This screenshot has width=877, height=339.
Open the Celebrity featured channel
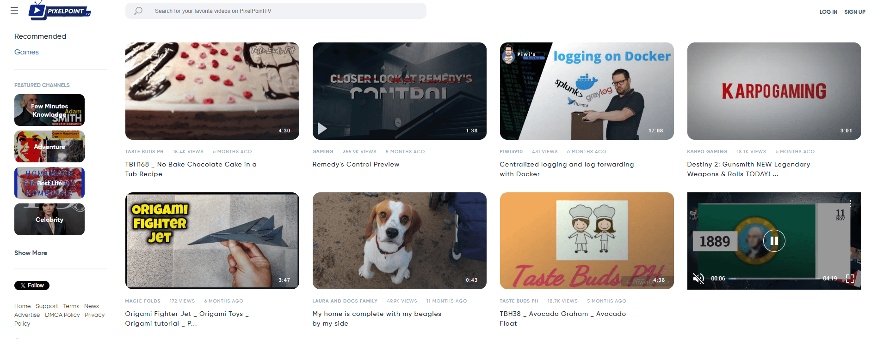pyautogui.click(x=49, y=220)
